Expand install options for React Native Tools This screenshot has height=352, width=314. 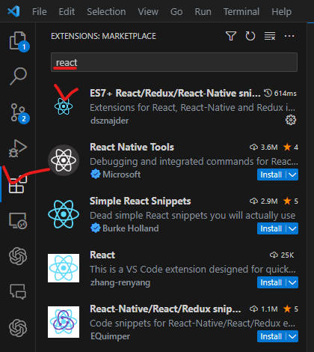pos(292,175)
